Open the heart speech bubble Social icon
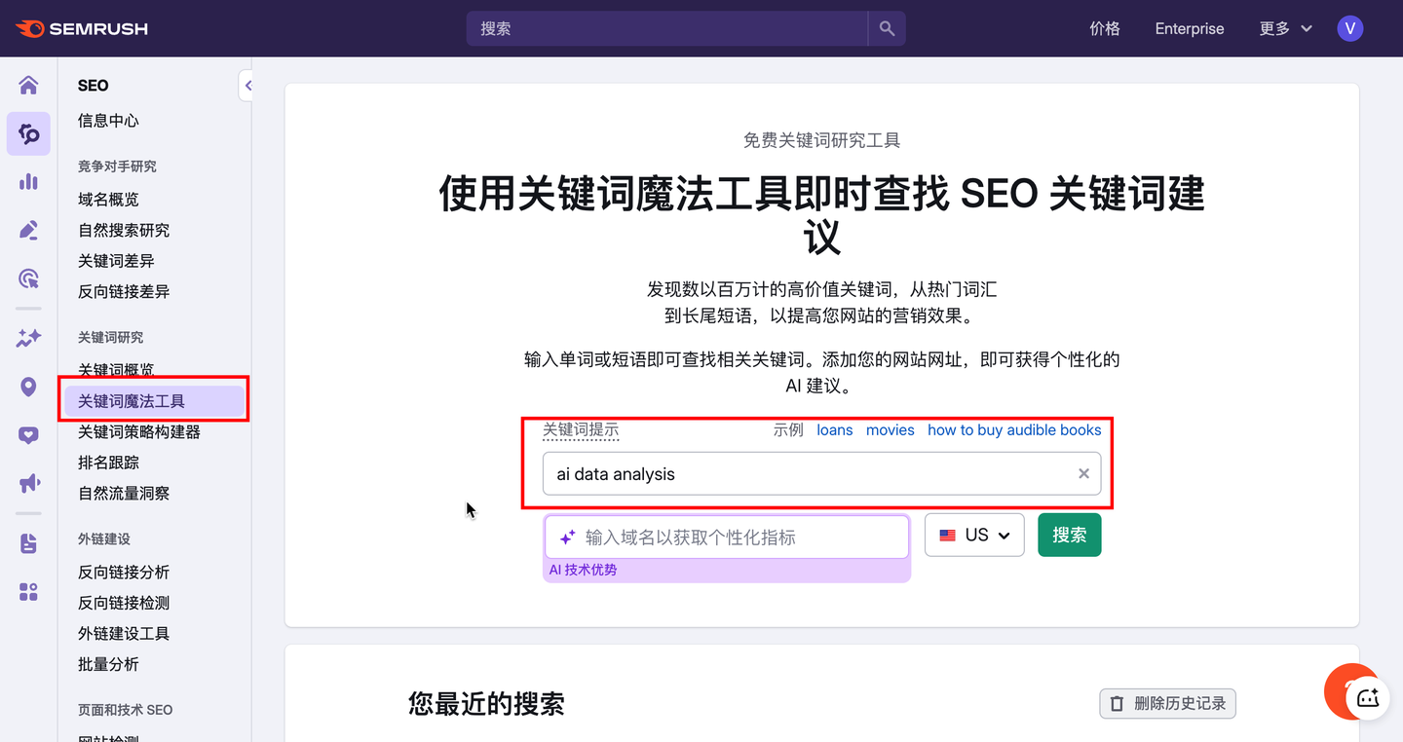 tap(28, 435)
